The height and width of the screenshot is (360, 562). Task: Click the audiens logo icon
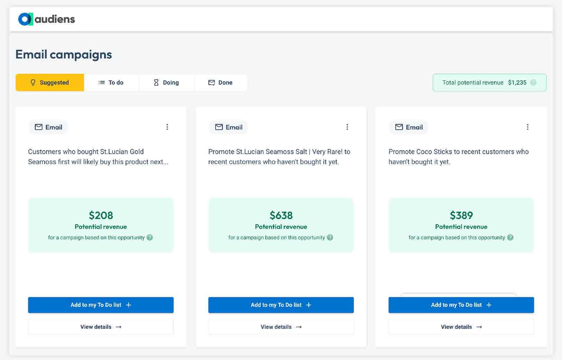click(25, 19)
